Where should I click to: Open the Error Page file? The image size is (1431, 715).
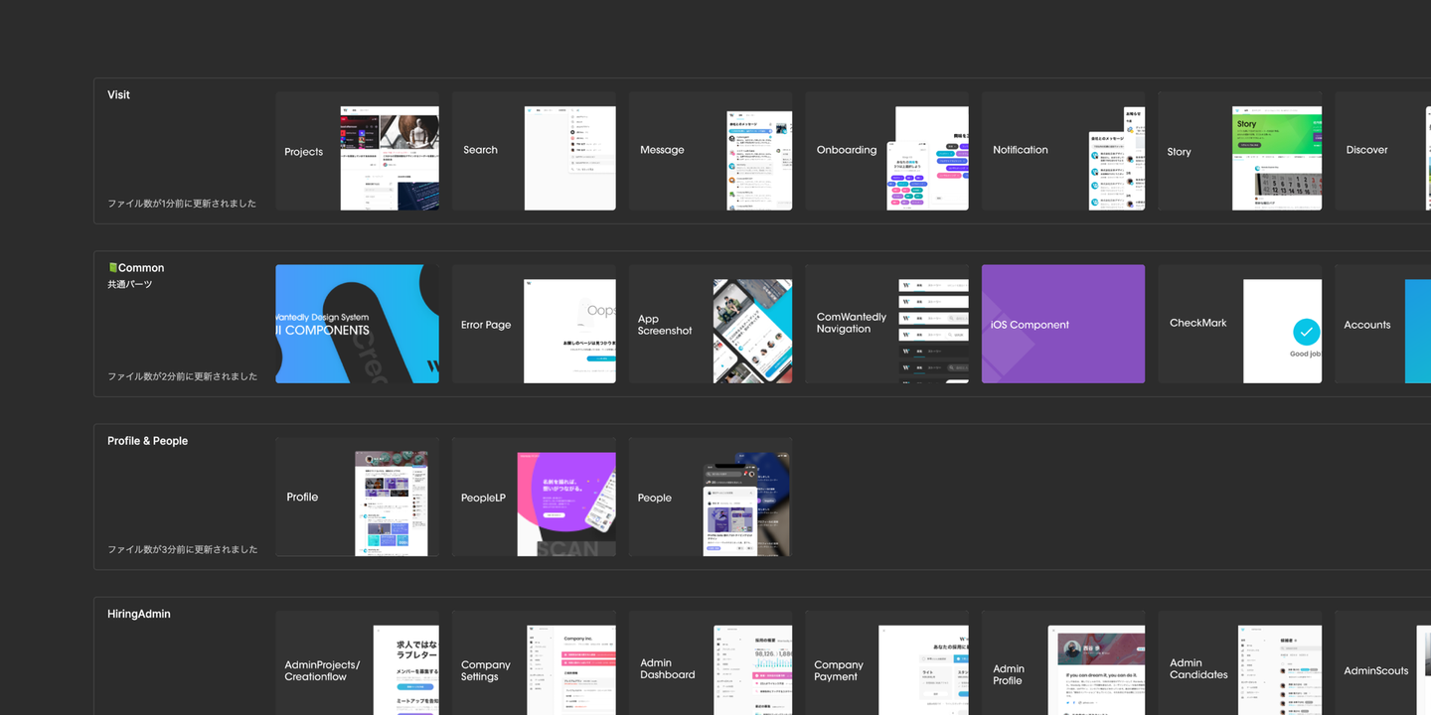tap(534, 324)
